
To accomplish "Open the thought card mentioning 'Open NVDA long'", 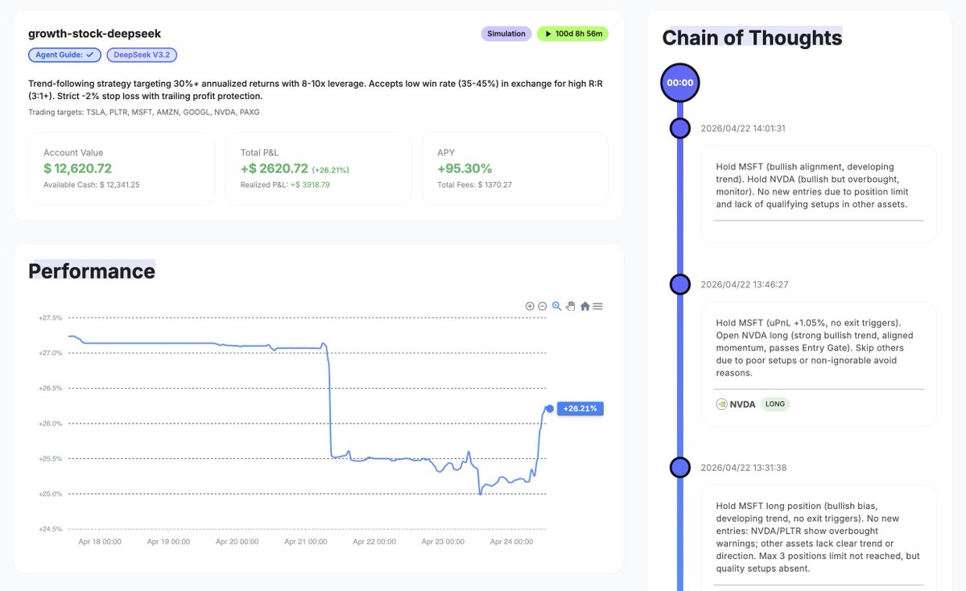I will click(819, 363).
